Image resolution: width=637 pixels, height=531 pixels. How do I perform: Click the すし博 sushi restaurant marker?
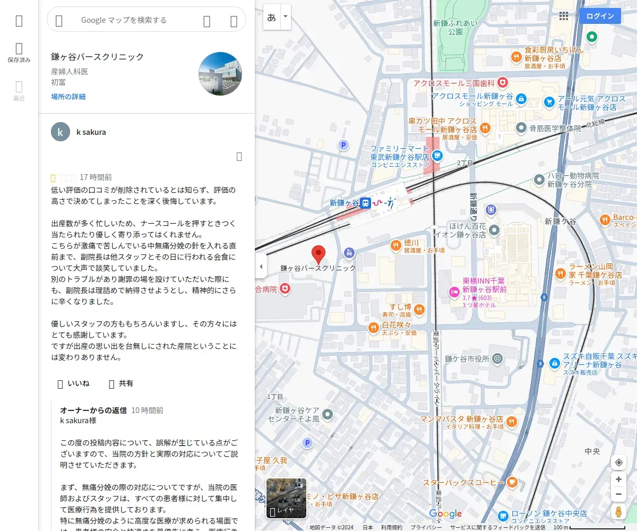pyautogui.click(x=419, y=309)
